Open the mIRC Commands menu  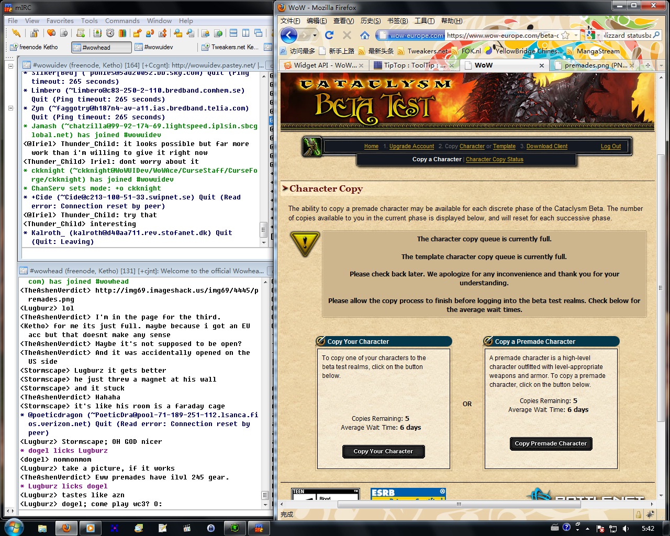pos(122,21)
